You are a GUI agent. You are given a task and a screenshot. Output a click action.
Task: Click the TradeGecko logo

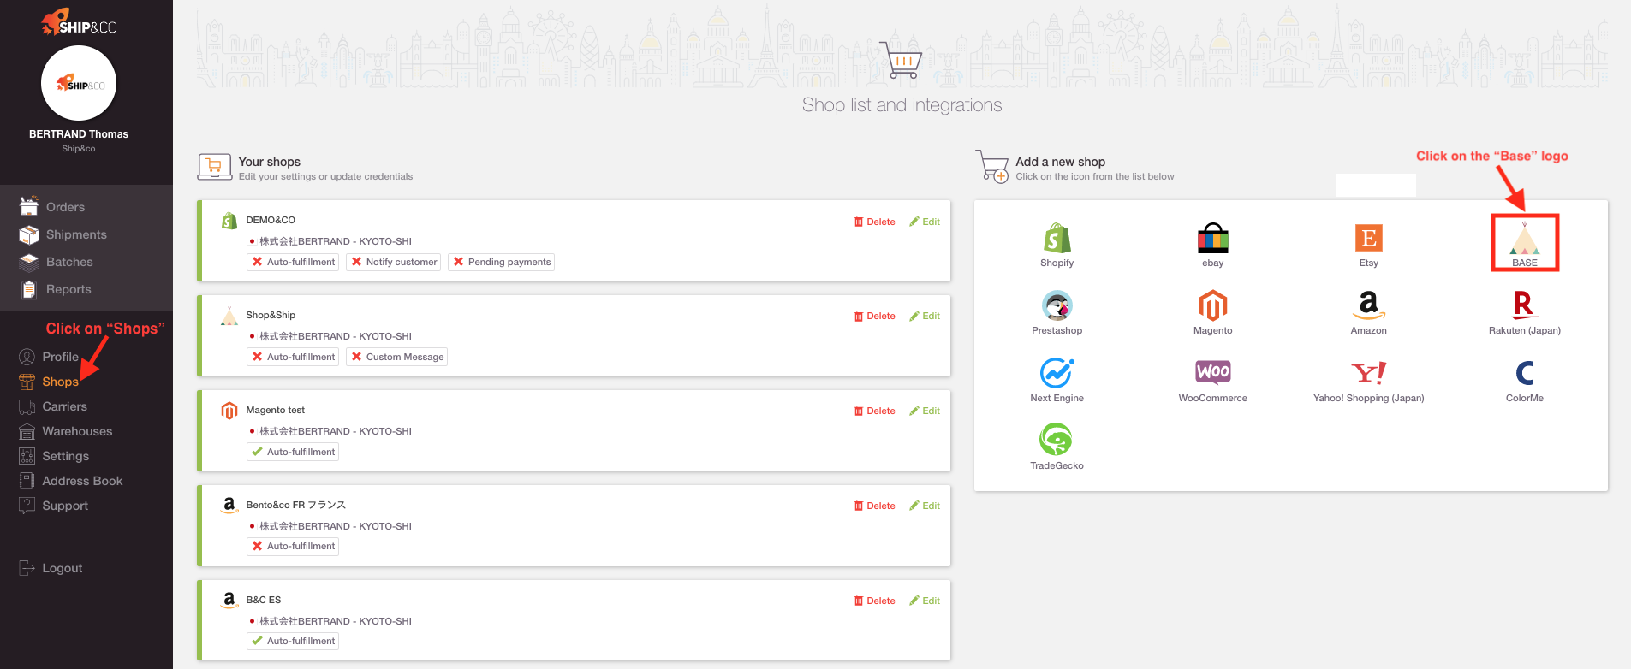point(1057,440)
